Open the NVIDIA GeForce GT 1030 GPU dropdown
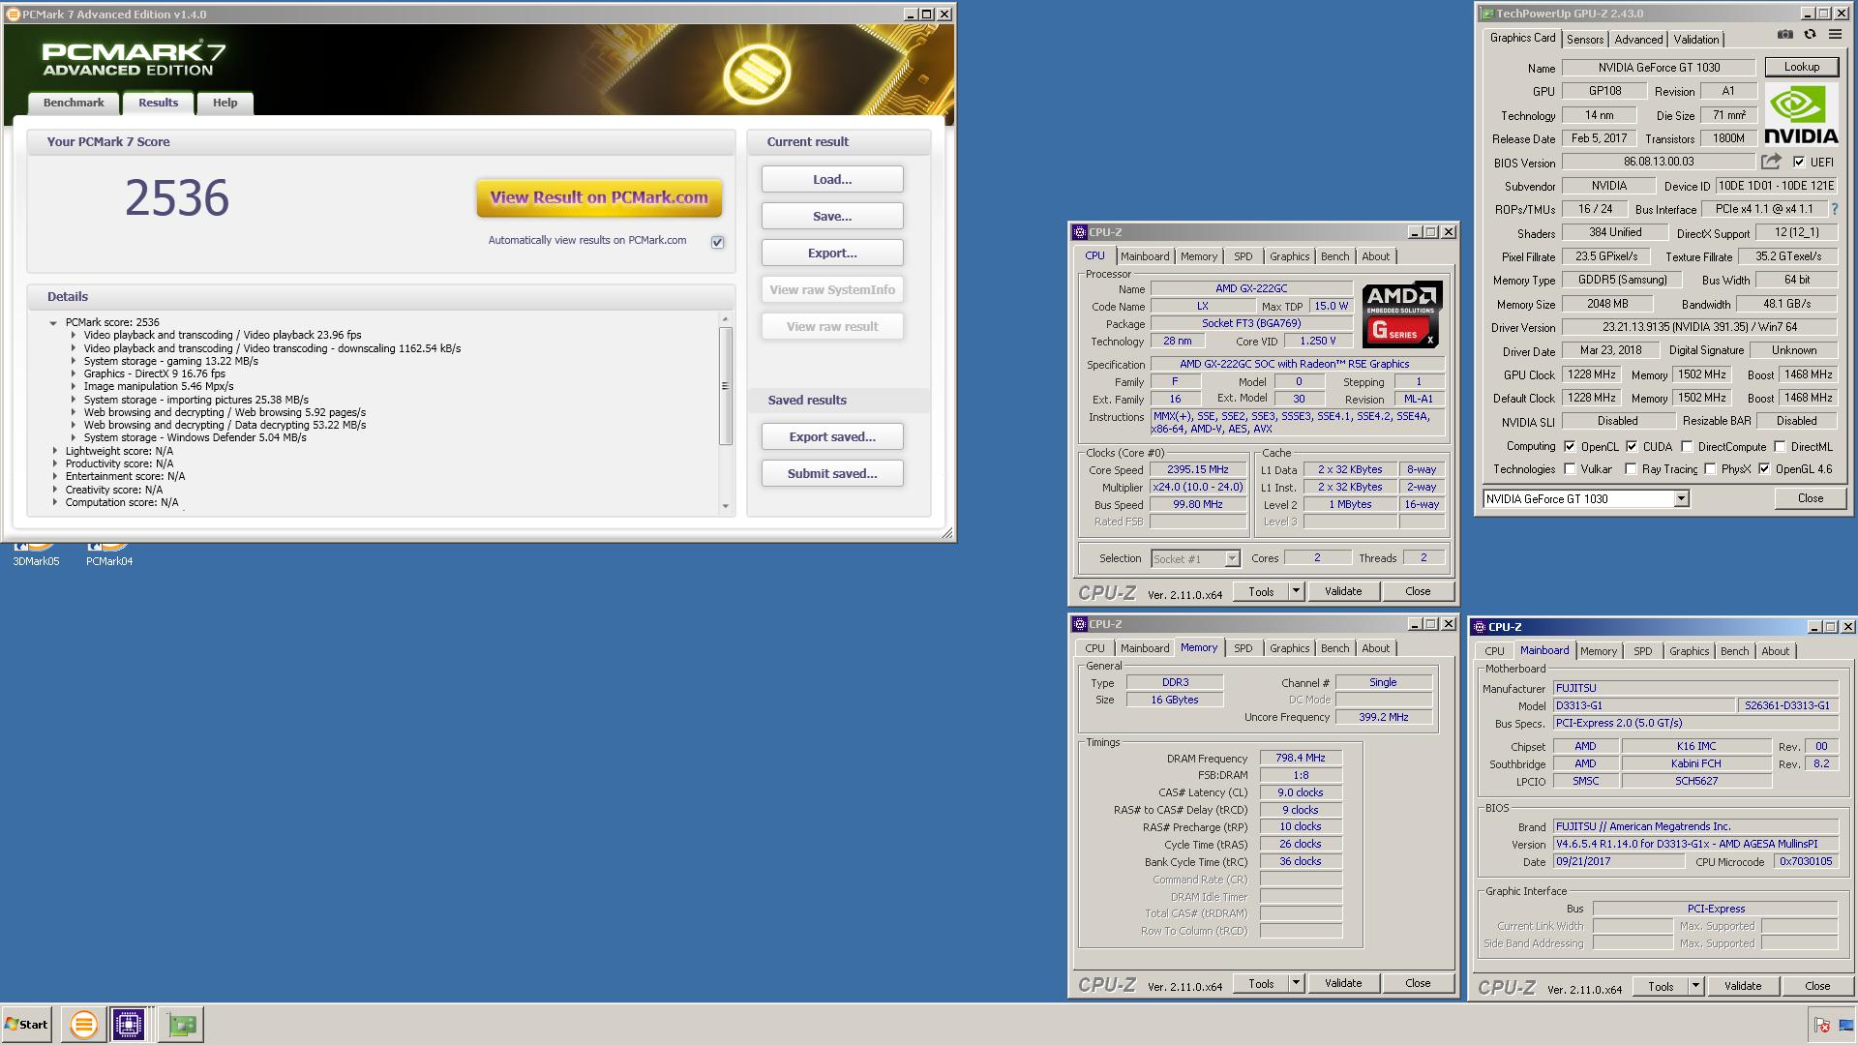 1681,498
